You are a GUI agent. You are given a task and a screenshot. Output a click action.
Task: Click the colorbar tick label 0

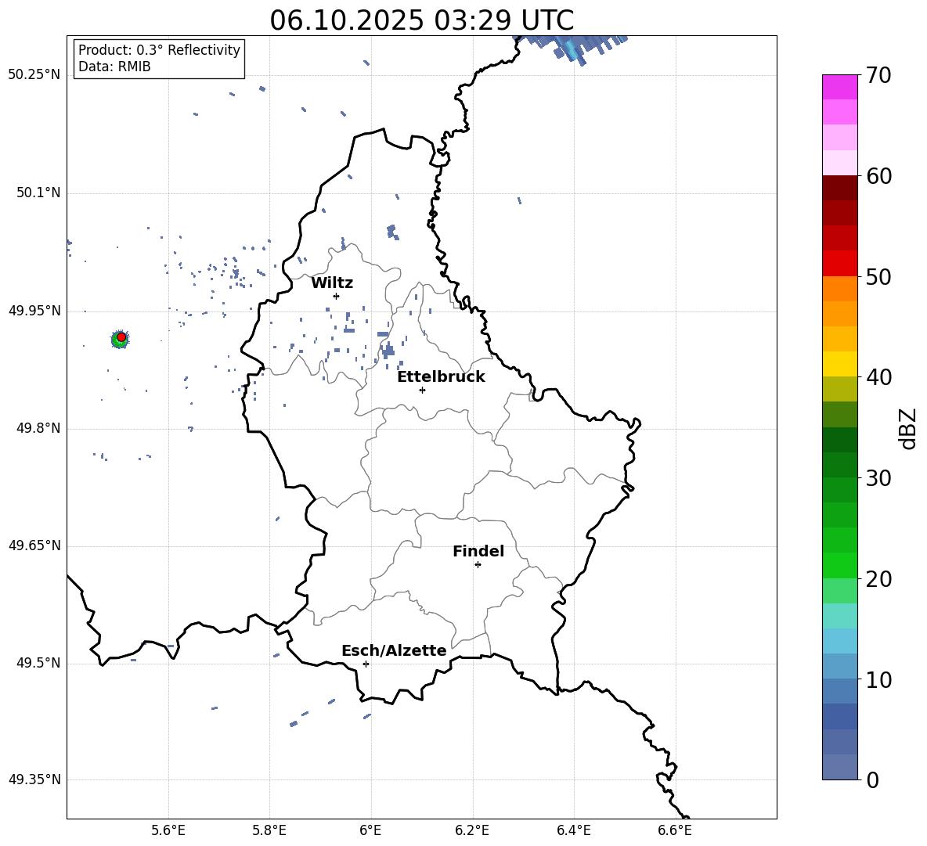click(x=872, y=779)
